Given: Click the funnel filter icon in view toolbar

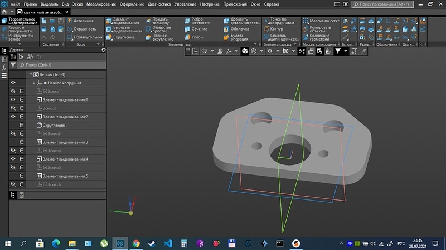Looking at the screenshot, I should (338, 51).
